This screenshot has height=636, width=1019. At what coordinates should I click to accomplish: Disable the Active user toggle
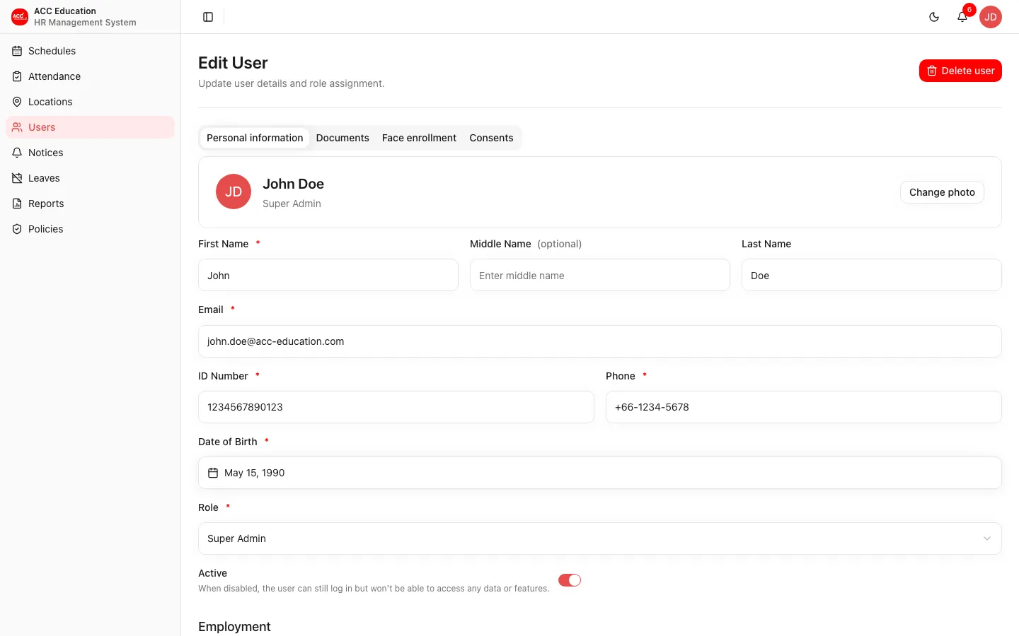(x=570, y=580)
